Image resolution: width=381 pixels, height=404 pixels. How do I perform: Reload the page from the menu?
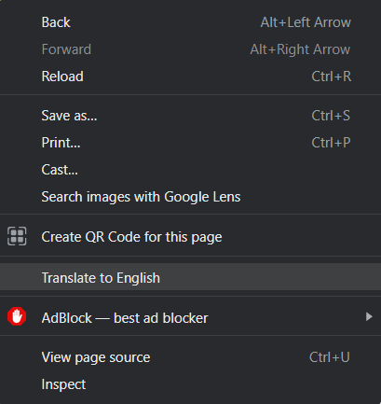click(x=190, y=77)
